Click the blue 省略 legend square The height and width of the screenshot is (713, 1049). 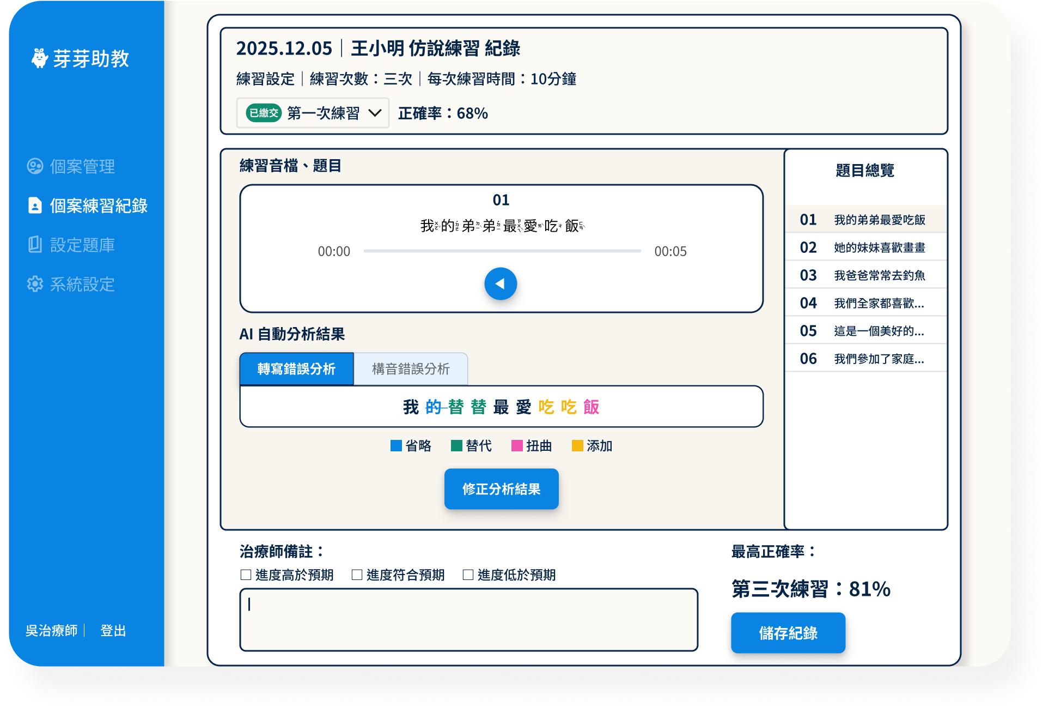pos(396,446)
